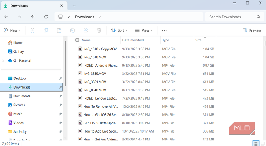
Task: Go up one folder level
Action: point(33,17)
